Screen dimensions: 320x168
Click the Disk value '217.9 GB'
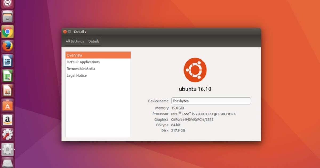[178, 131]
